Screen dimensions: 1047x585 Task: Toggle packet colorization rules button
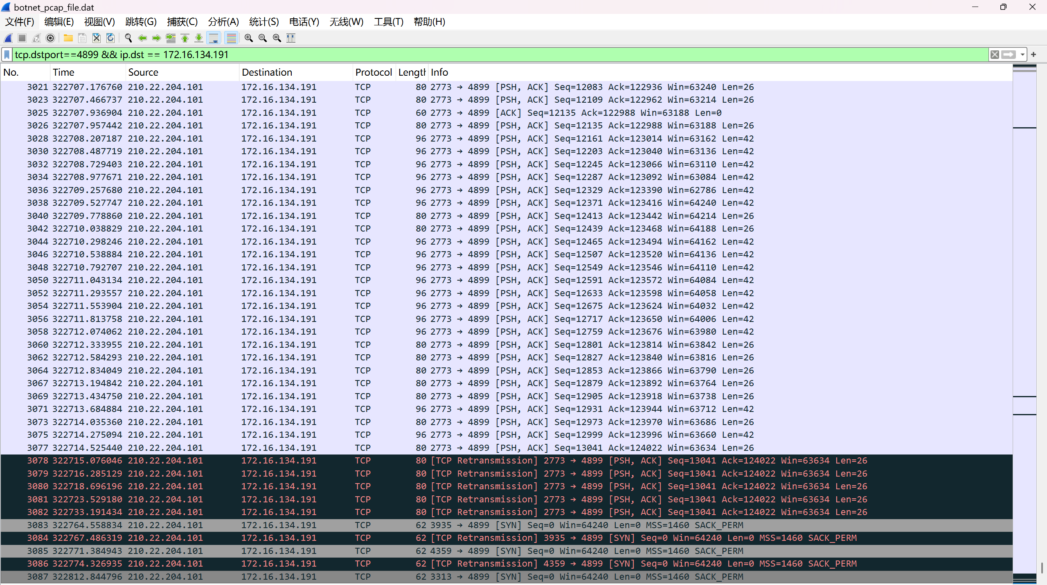click(x=232, y=38)
